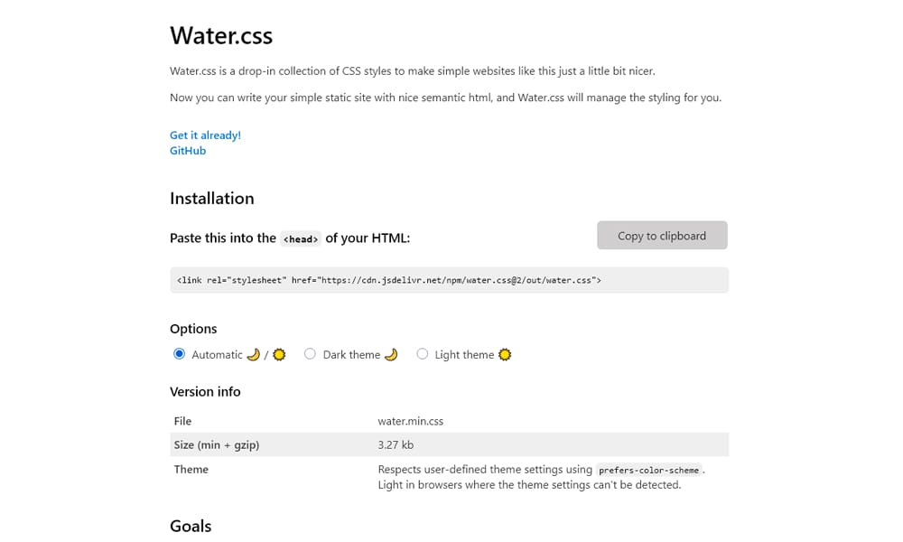Click the Water.css page heading

point(221,36)
